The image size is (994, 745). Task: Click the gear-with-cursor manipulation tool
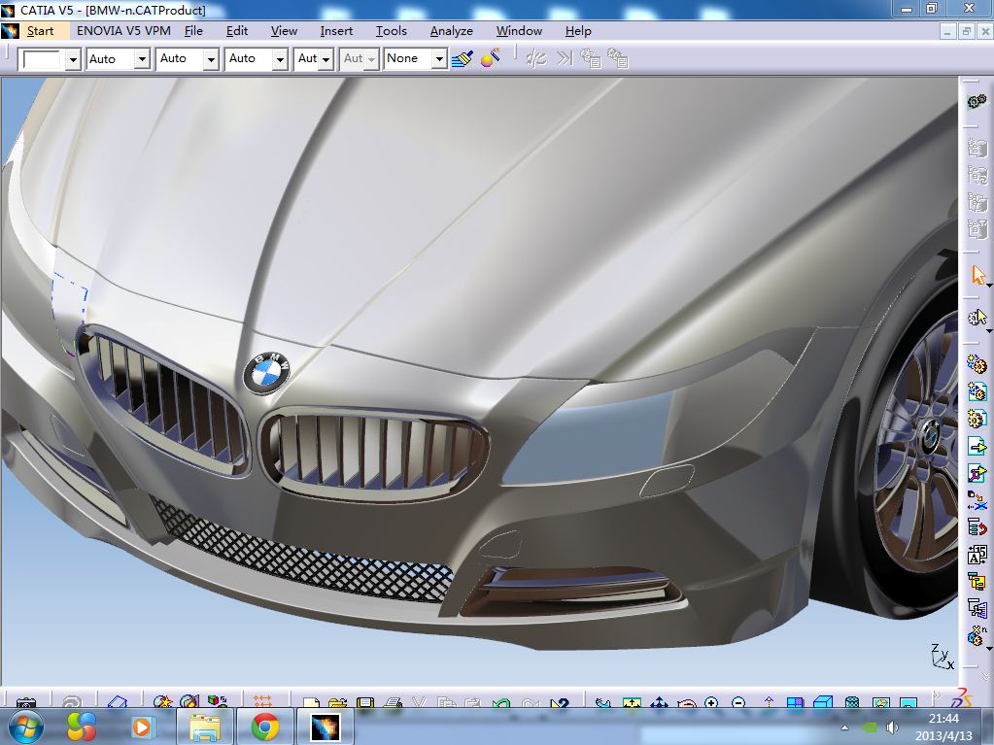point(977,317)
